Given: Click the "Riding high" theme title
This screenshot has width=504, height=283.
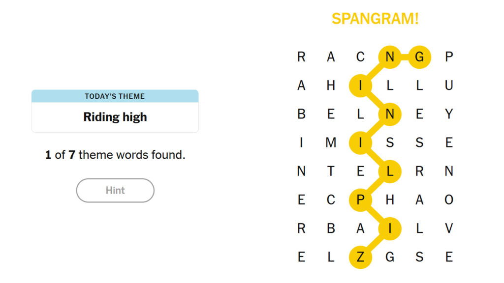Looking at the screenshot, I should [x=115, y=117].
